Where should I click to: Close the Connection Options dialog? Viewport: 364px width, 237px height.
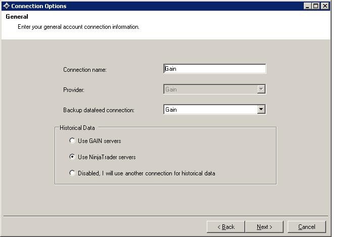tap(325, 6)
